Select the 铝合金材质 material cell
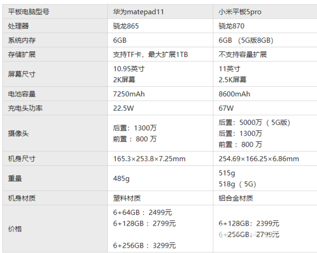 236,198
